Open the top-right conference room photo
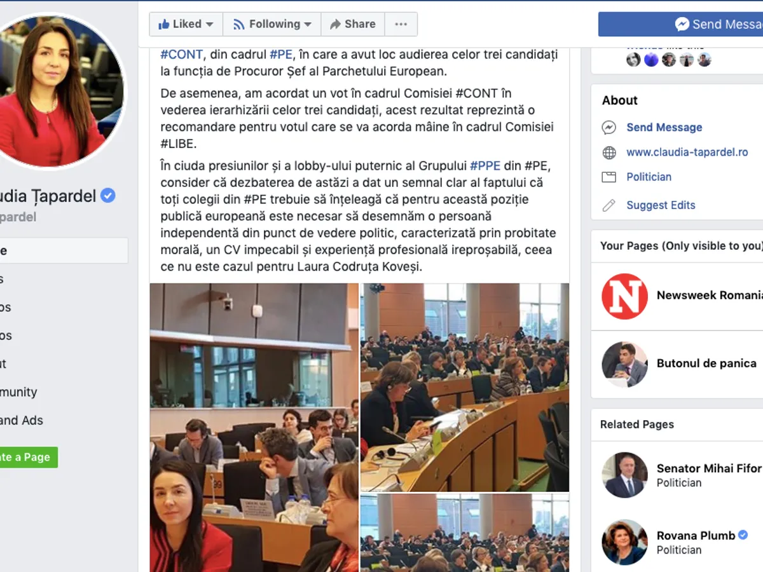This screenshot has height=572, width=763. [x=465, y=387]
